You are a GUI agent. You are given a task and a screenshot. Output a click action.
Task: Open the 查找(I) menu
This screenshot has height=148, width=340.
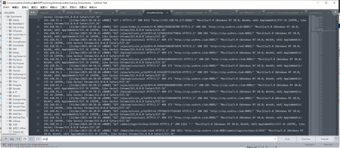coord(35,7)
